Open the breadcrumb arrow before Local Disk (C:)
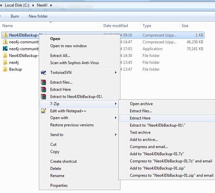 1,5
